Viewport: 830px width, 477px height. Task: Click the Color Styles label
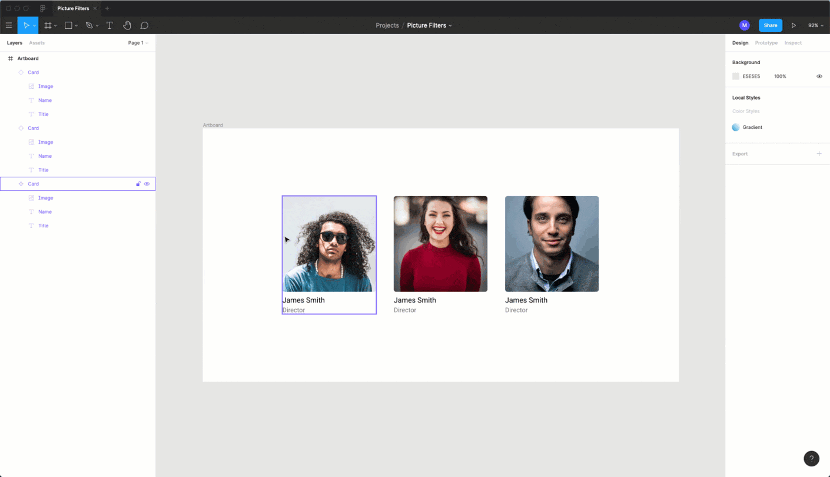[x=746, y=111]
